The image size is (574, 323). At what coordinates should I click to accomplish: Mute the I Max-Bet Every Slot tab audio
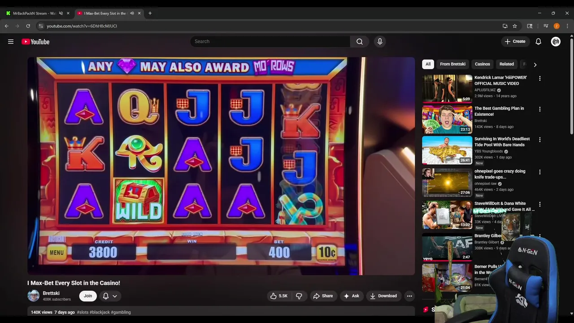tap(131, 13)
